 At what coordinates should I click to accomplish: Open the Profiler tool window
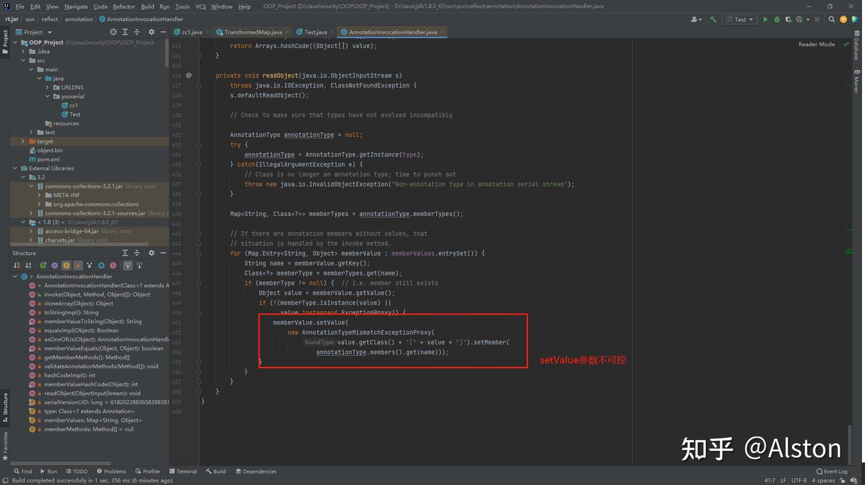click(148, 471)
